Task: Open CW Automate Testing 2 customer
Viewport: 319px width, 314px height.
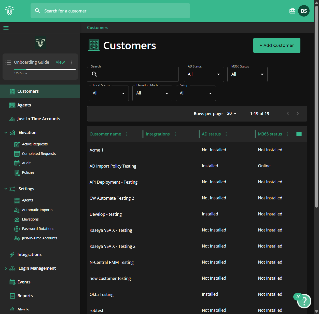Action: point(197,198)
